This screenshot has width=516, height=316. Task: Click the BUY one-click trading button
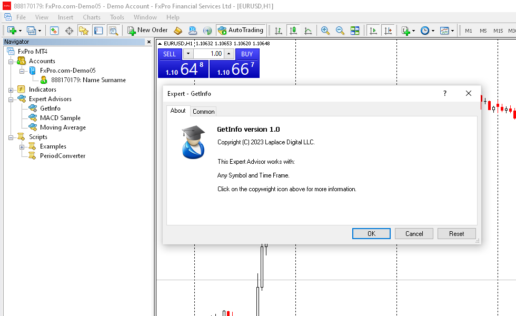point(247,54)
